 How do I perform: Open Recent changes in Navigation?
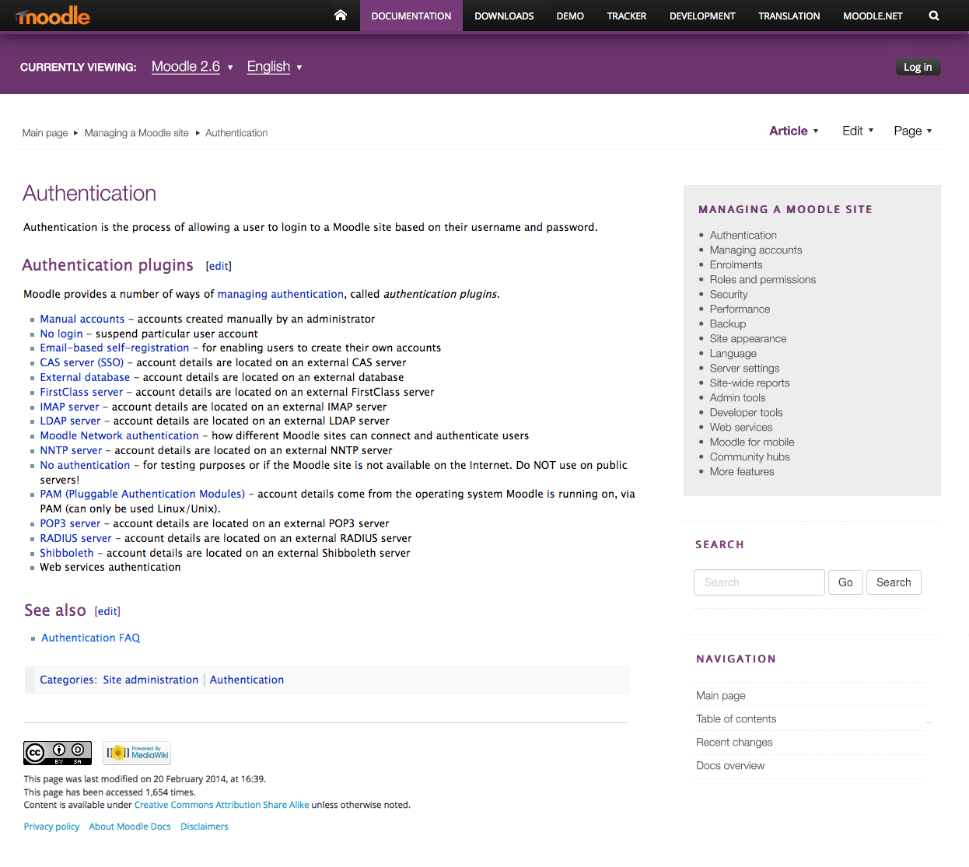[734, 742]
